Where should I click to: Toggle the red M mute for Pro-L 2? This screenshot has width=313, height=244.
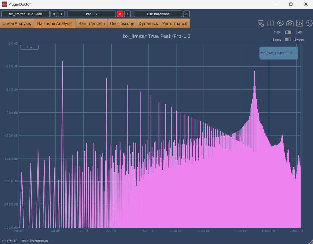pyautogui.click(x=120, y=14)
